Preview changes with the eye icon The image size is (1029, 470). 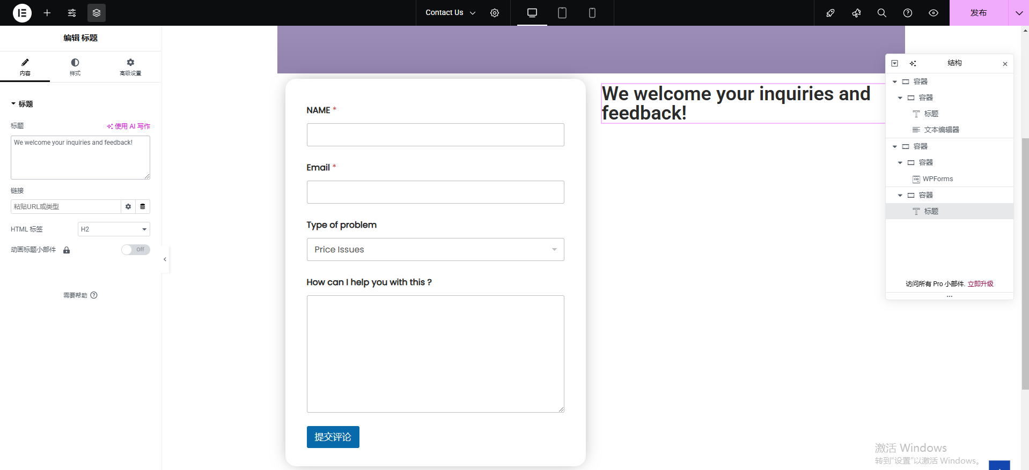934,13
